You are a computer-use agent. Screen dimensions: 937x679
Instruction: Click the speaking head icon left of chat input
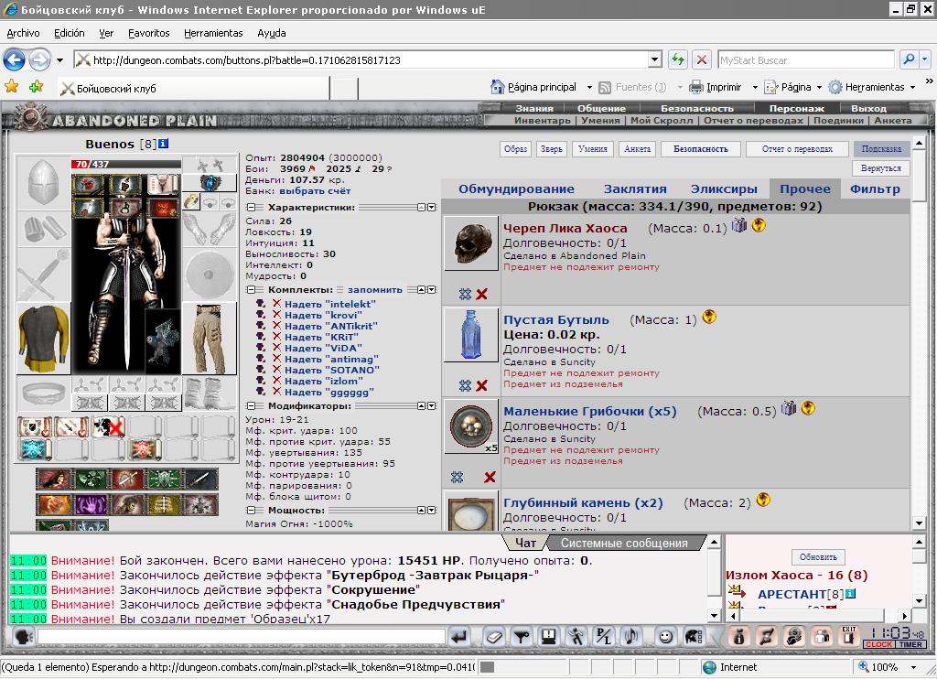point(23,637)
